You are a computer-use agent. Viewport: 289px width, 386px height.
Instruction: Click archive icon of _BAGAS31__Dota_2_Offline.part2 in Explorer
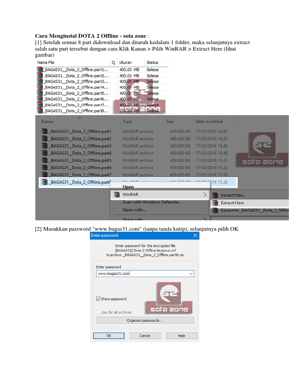tap(44, 139)
